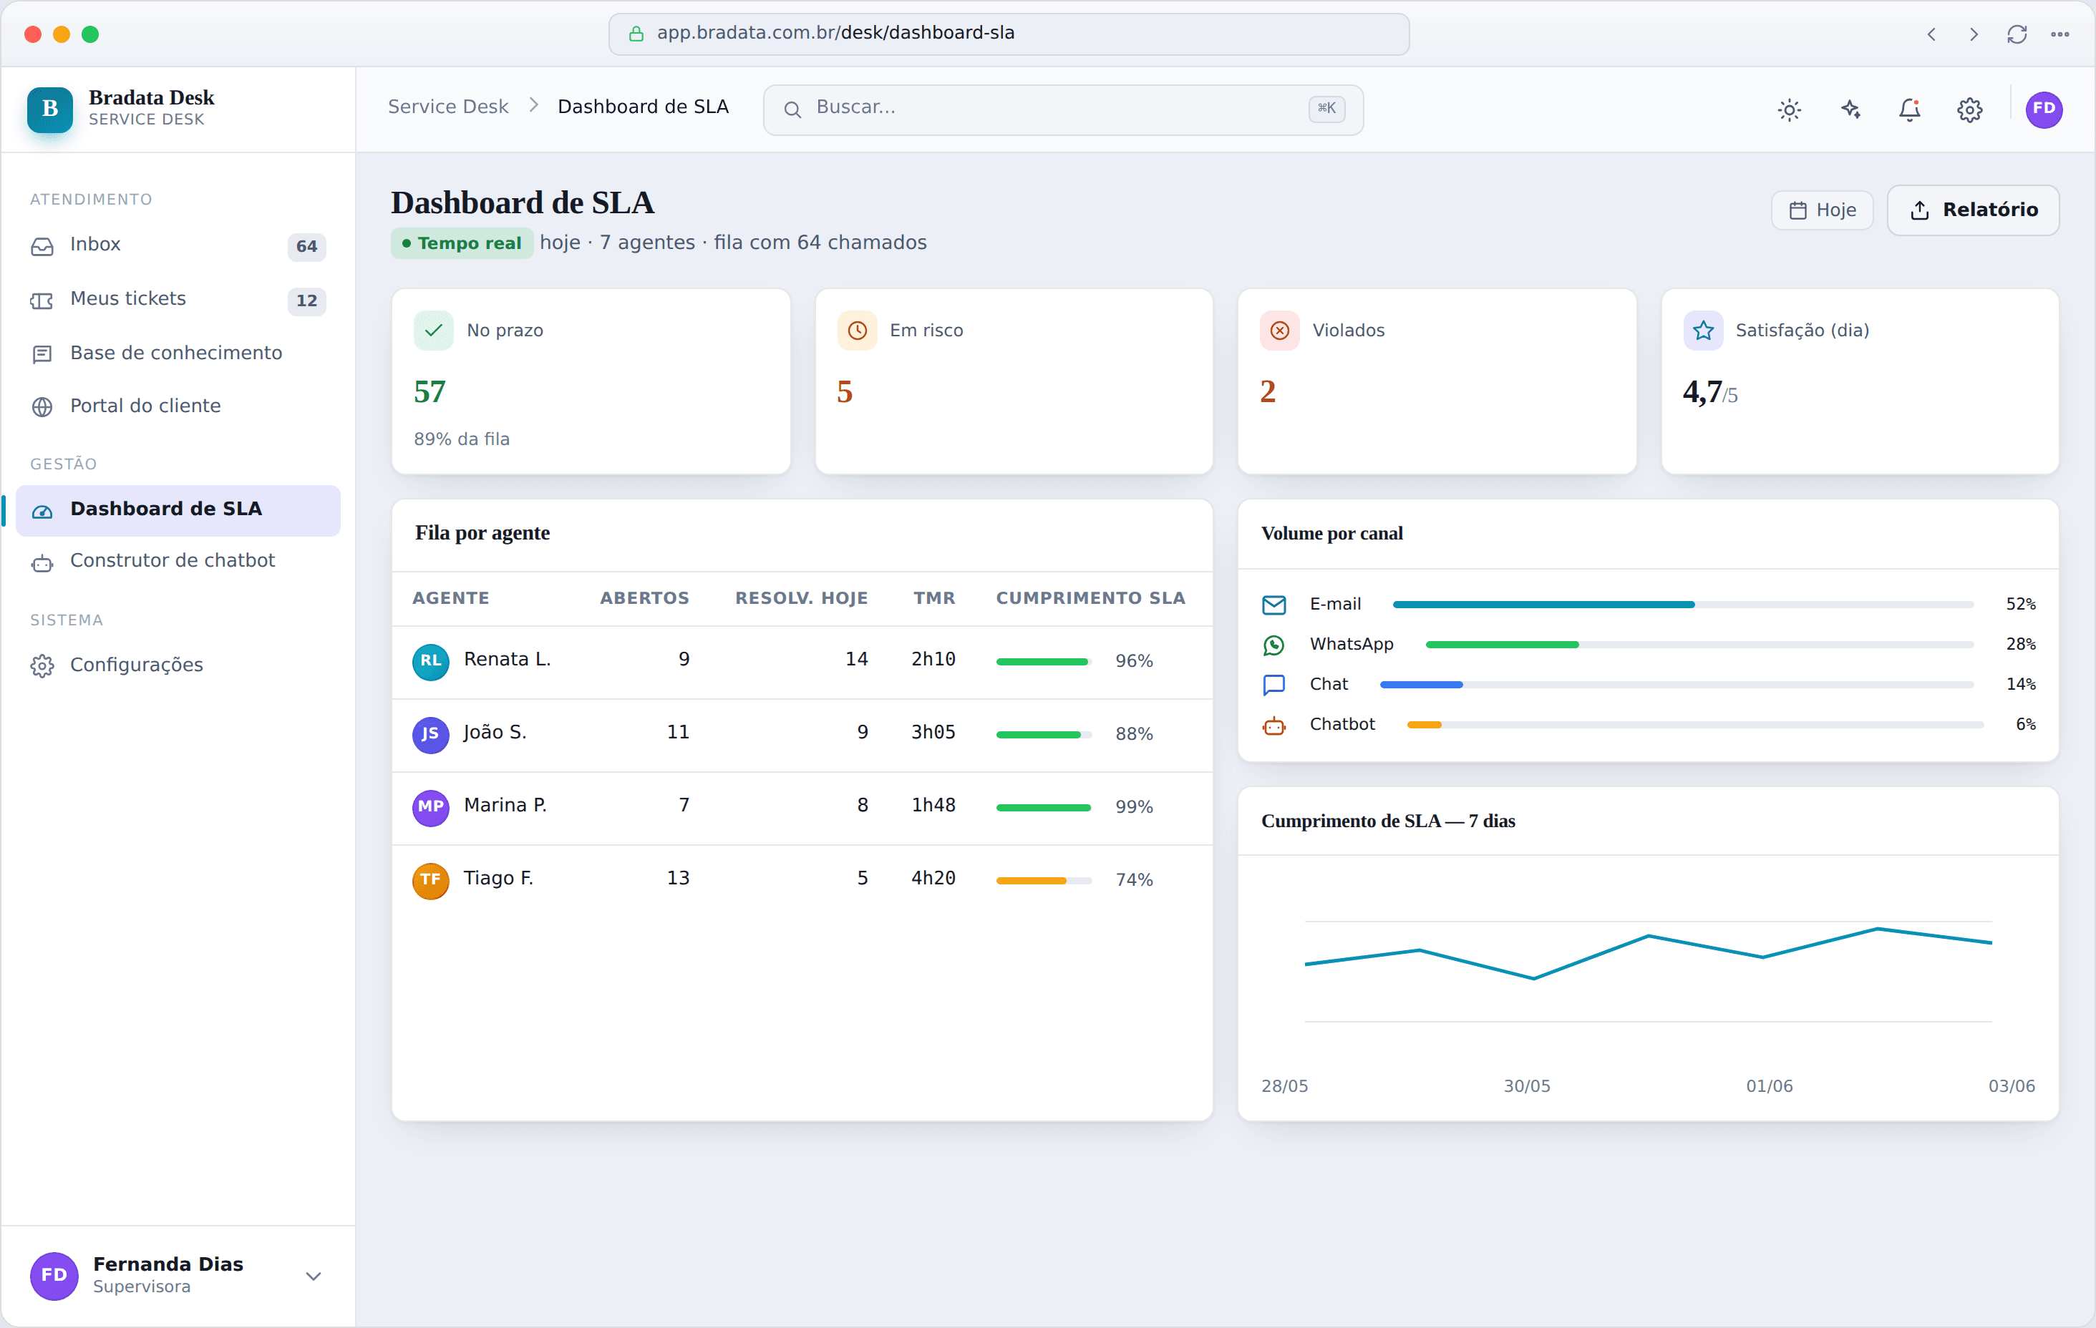2096x1328 pixels.
Task: Click the Violados x-circle icon
Action: [x=1279, y=330]
